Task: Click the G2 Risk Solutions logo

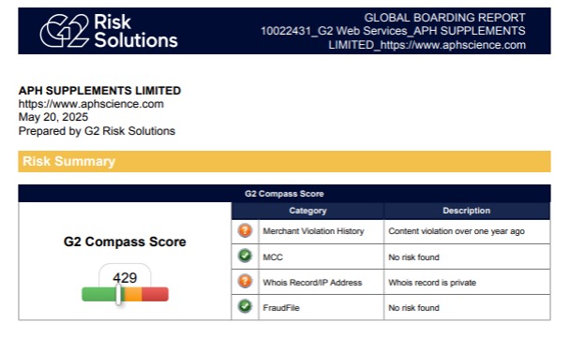Action: coord(109,31)
